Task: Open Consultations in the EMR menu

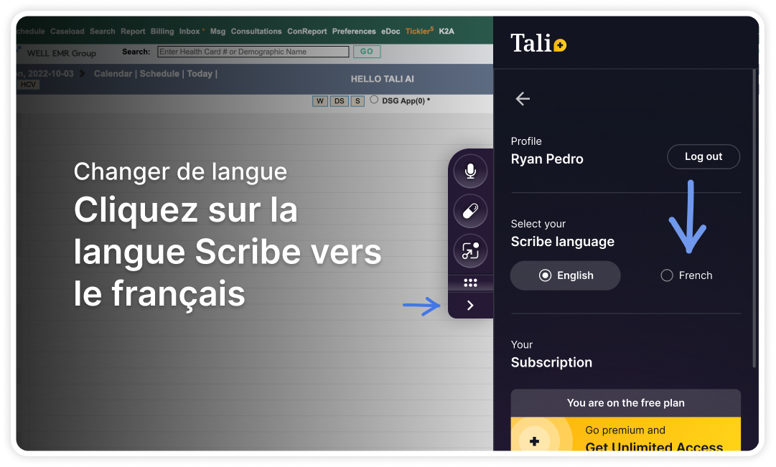Action: tap(256, 31)
